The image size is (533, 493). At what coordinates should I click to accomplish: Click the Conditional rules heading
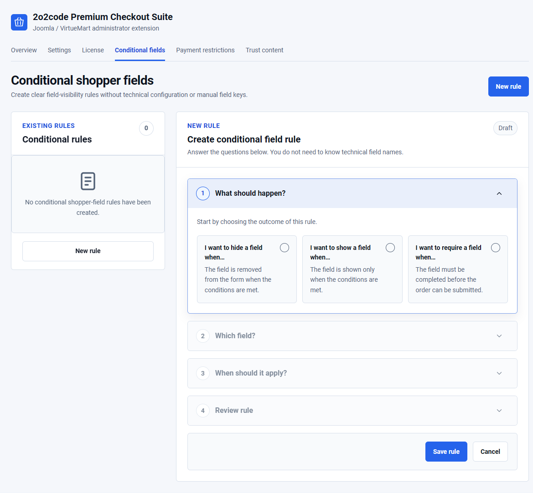57,139
